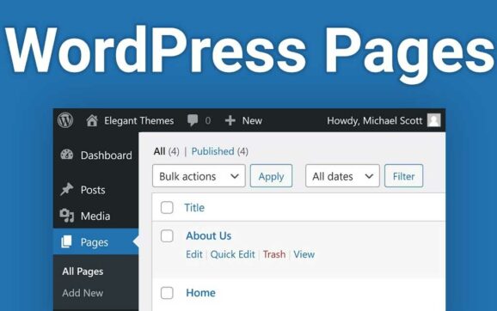This screenshot has width=497, height=311.
Task: Click View under About Us
Action: point(304,254)
